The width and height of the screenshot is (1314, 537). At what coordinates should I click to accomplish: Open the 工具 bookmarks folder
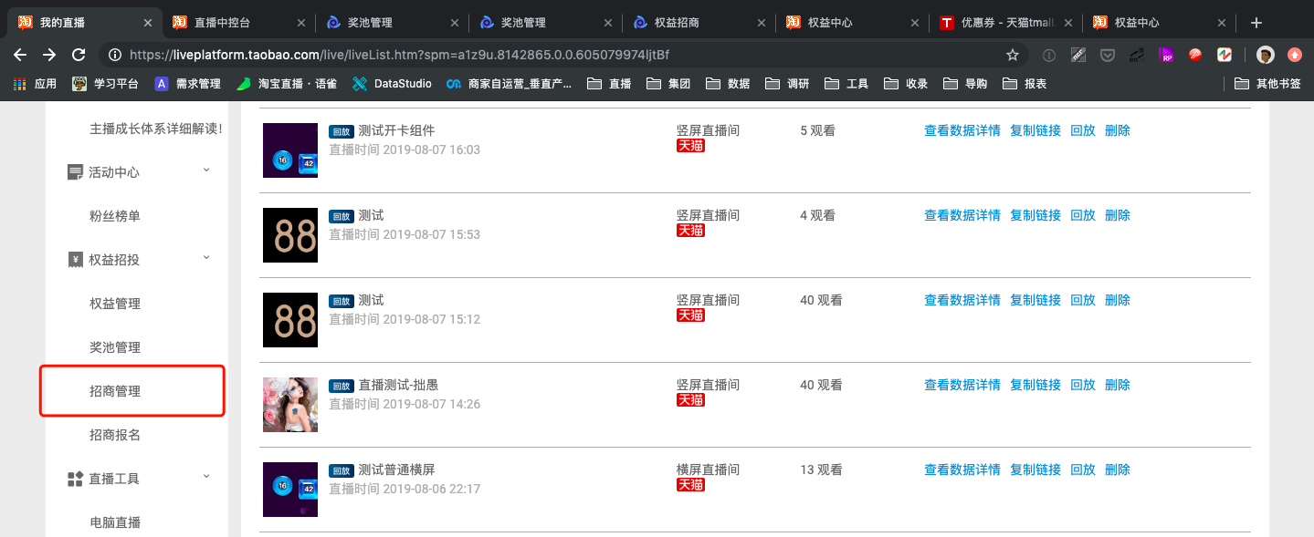[x=846, y=83]
